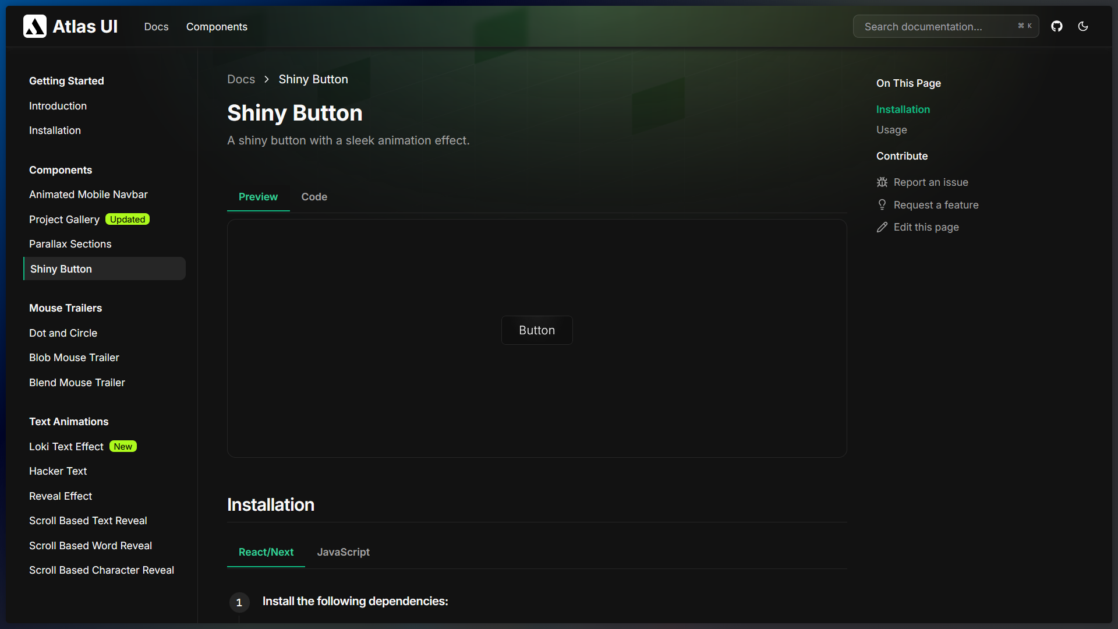The image size is (1118, 629).
Task: Click the step 1 number badge
Action: coord(239,602)
